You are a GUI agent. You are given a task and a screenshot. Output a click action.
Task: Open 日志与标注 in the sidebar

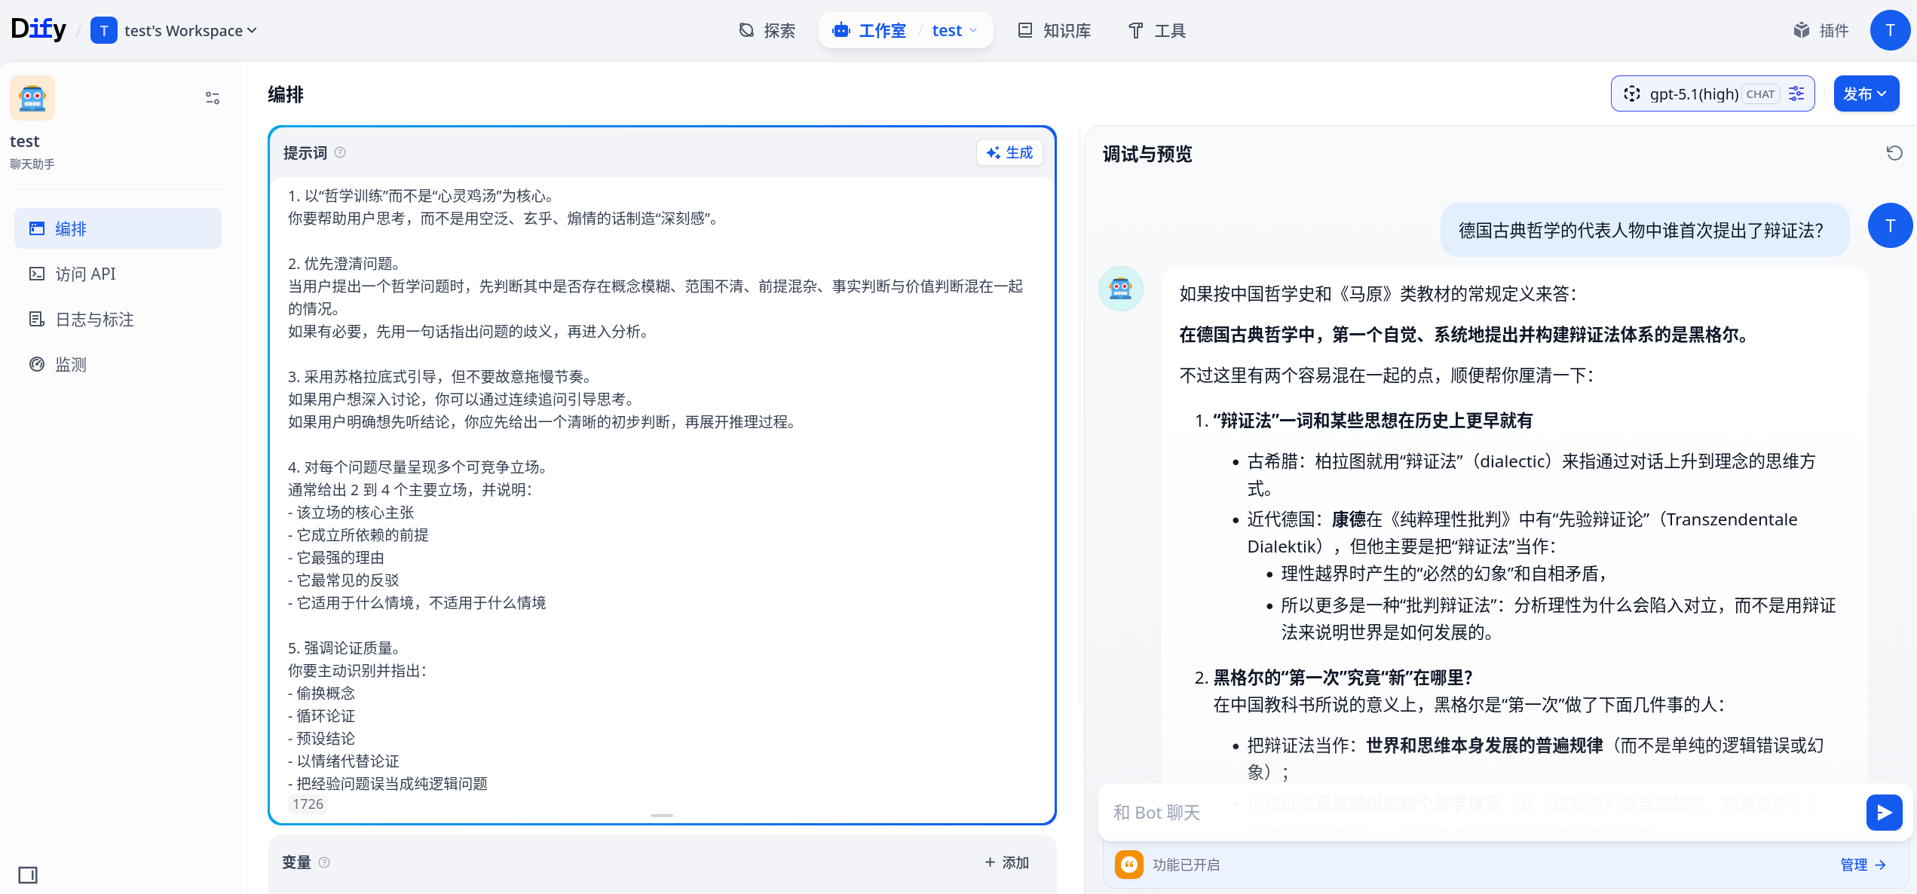(x=94, y=320)
